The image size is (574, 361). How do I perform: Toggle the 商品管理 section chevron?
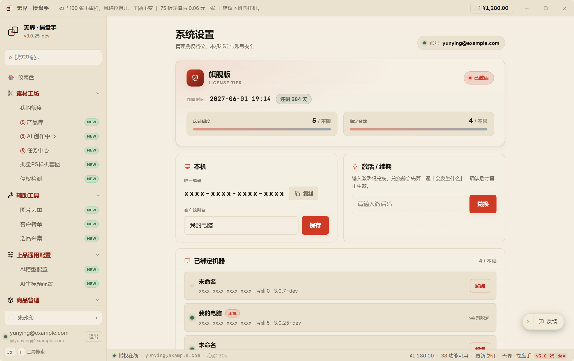[98, 300]
